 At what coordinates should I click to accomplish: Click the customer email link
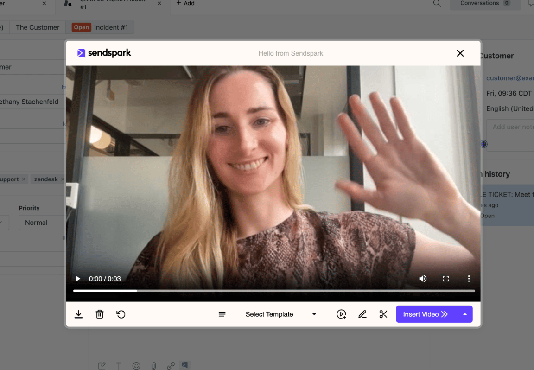[510, 78]
